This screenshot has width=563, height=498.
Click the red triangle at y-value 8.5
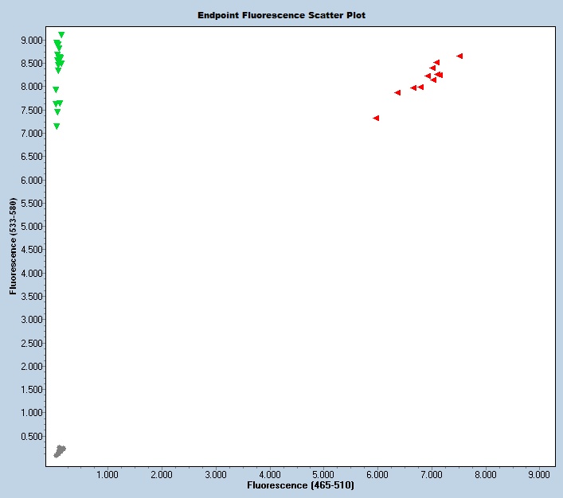coord(436,62)
